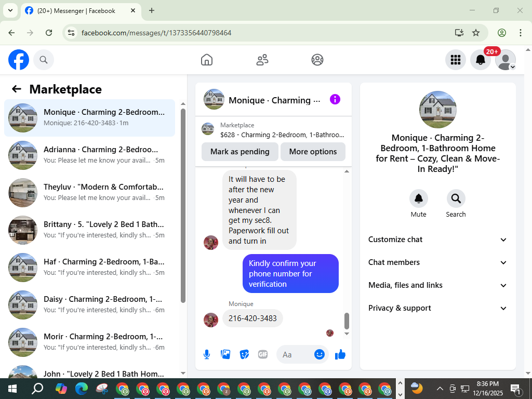532x399 pixels.
Task: Click the back arrow next to Marketplace
Action: (x=17, y=89)
